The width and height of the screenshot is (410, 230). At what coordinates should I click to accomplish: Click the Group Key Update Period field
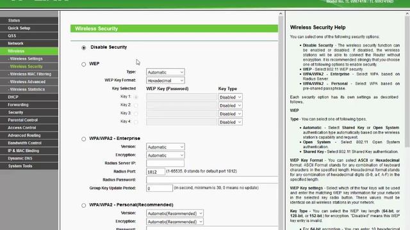coord(160,188)
